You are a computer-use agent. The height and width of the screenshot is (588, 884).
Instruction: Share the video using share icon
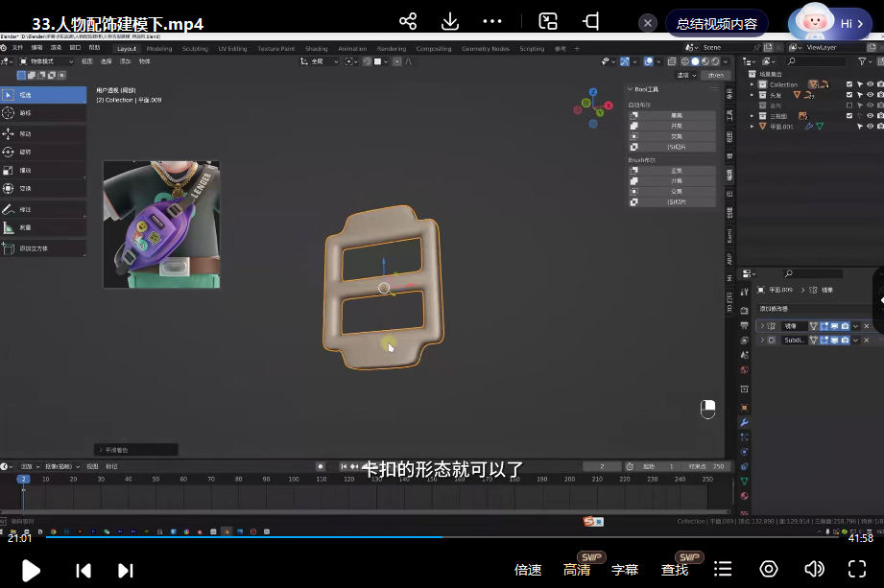(x=408, y=21)
